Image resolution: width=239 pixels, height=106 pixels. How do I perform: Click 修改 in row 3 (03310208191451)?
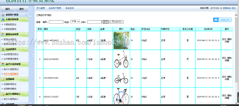[x=224, y=77]
